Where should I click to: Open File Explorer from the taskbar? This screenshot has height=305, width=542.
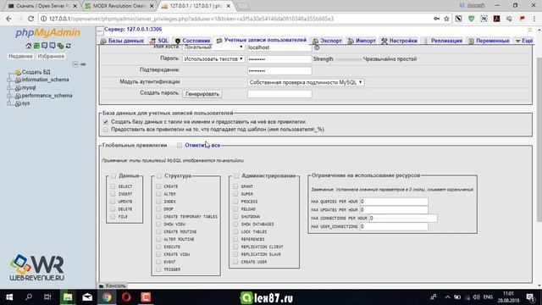click(68, 297)
